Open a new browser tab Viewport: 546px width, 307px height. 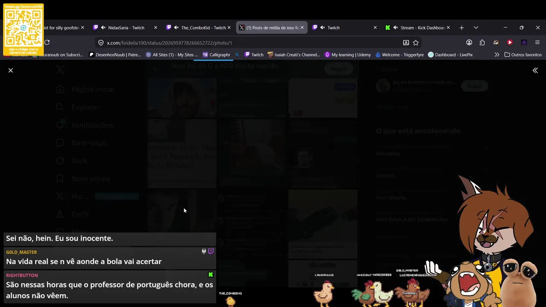pyautogui.click(x=462, y=28)
